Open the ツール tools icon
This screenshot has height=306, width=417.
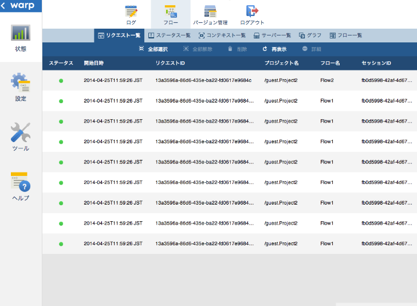tap(21, 133)
